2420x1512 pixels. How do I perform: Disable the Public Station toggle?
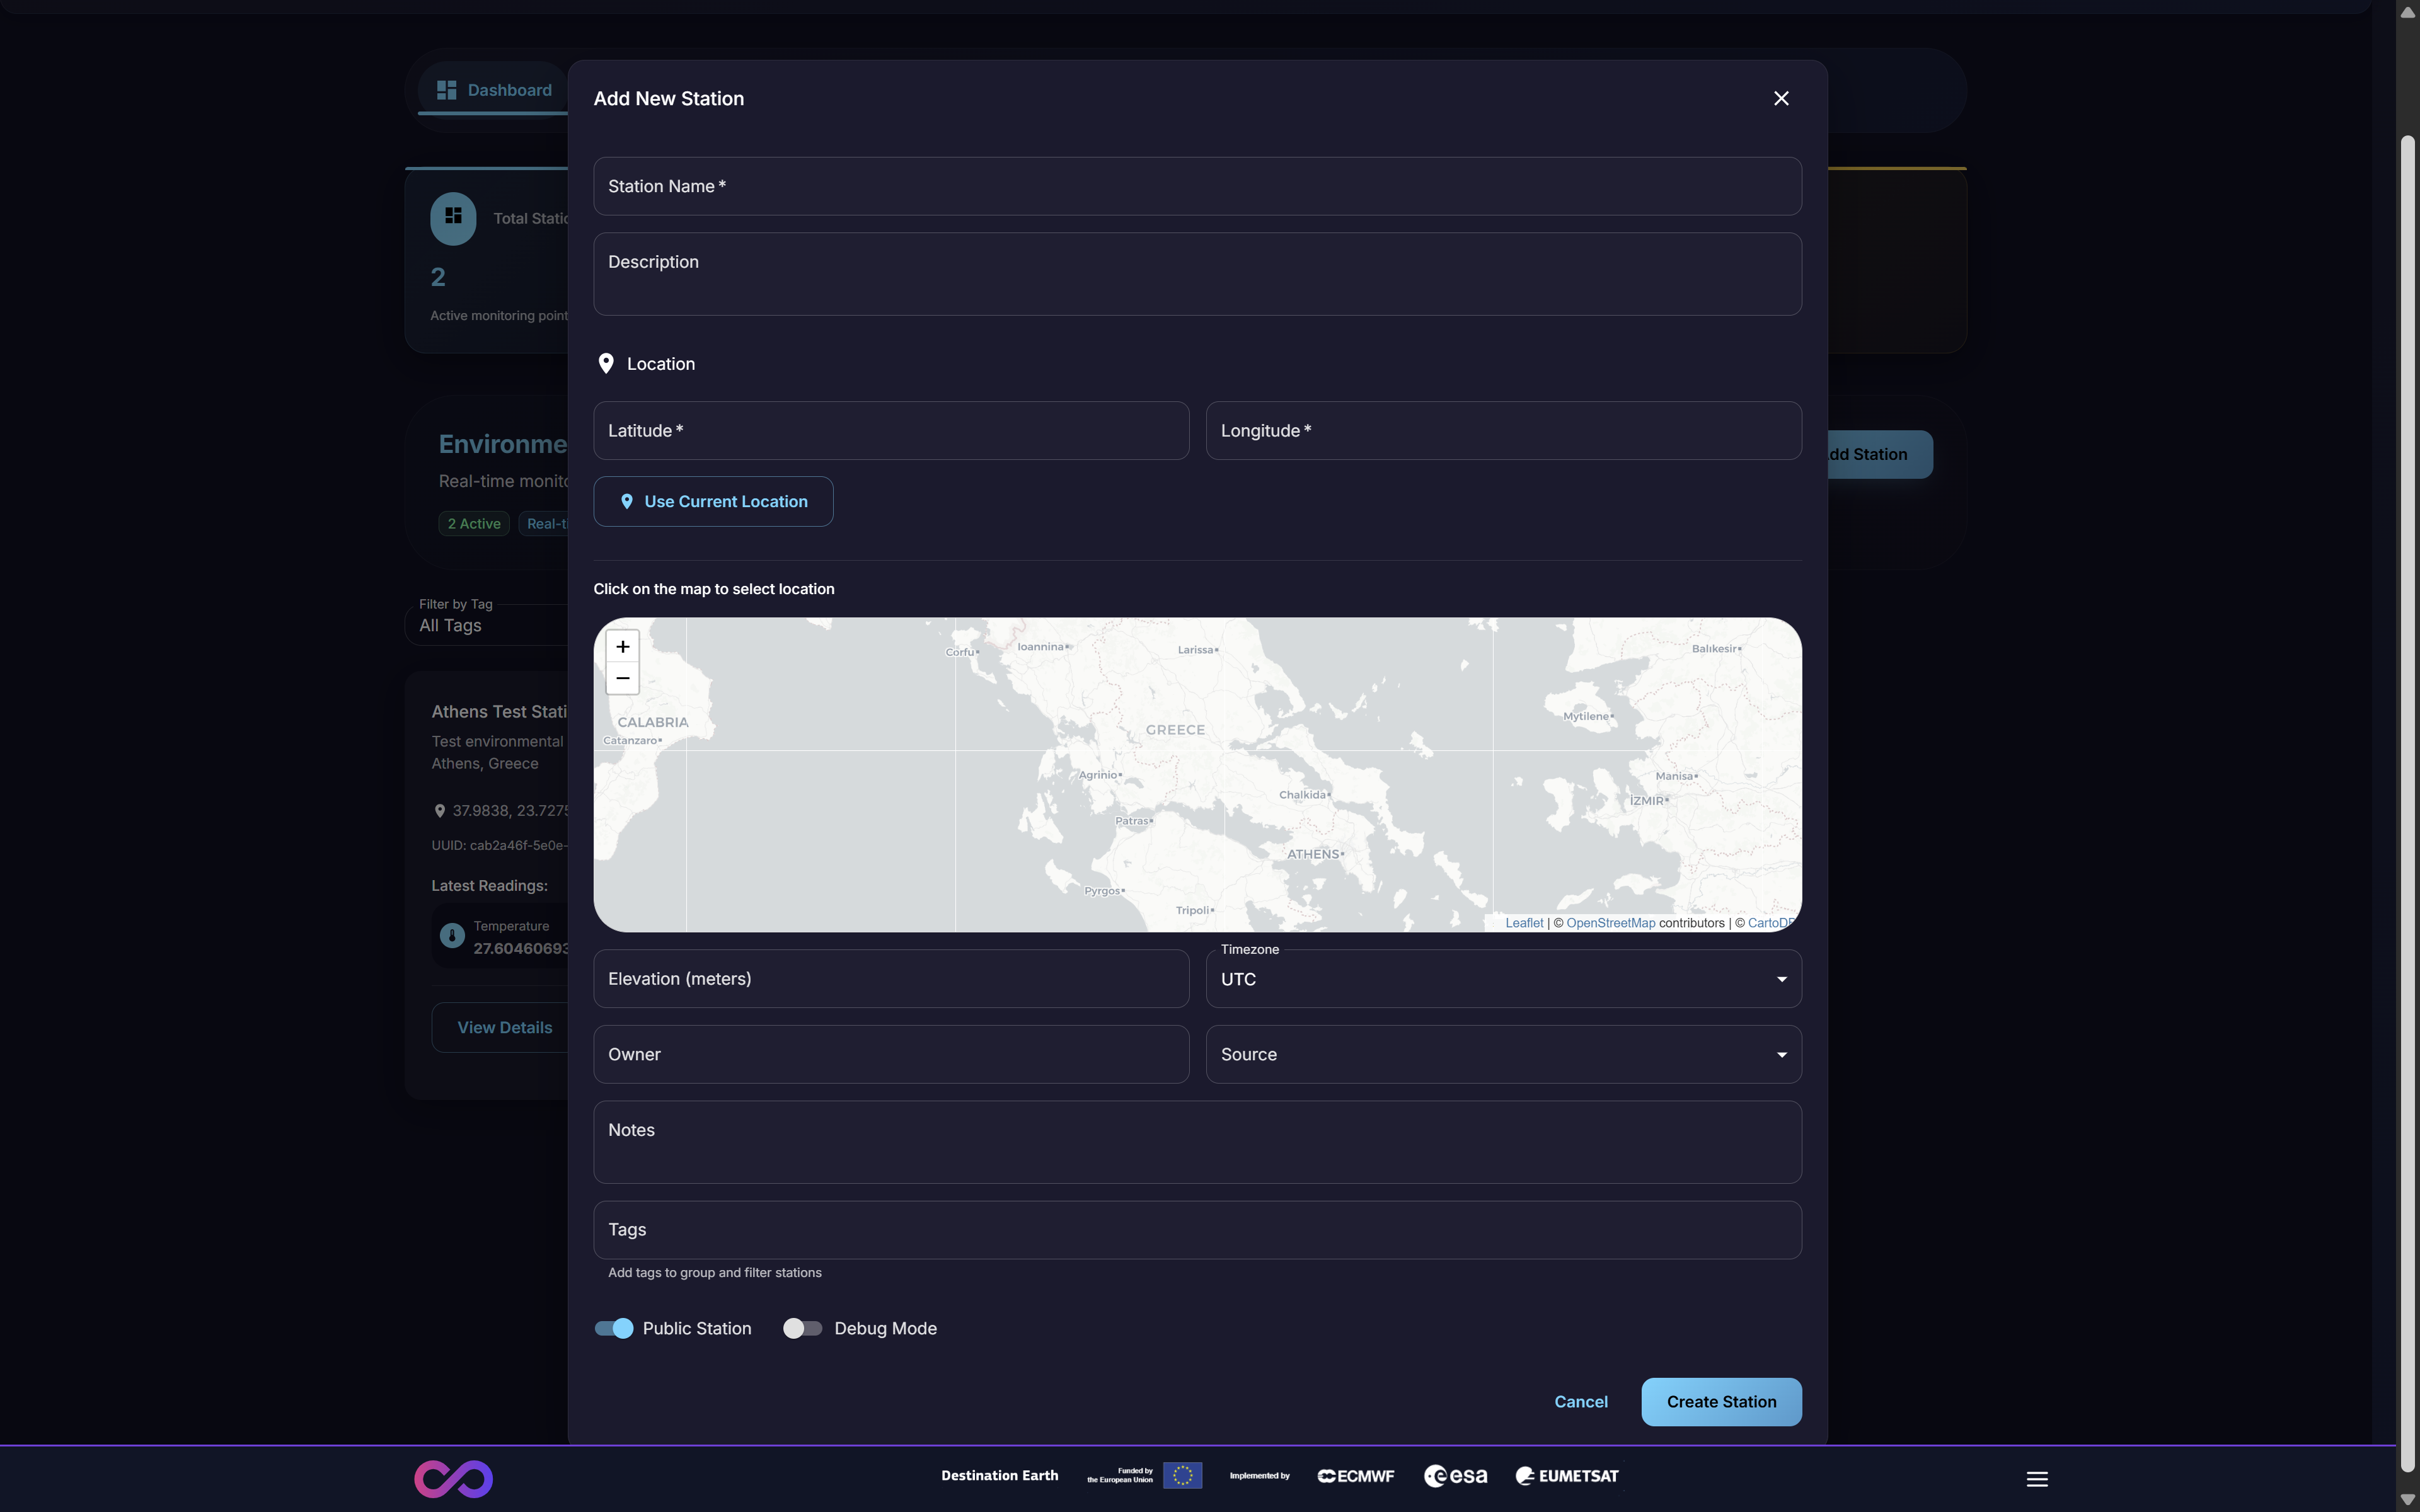click(x=614, y=1328)
